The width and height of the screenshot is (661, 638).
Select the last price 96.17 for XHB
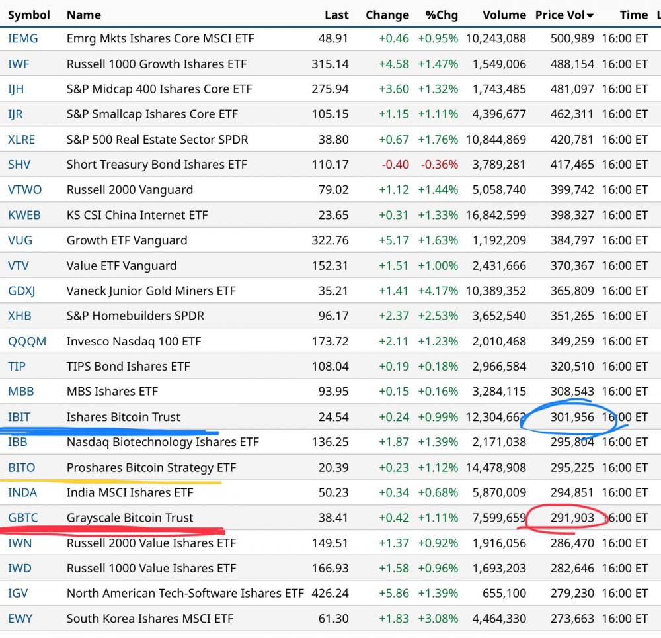(x=333, y=316)
